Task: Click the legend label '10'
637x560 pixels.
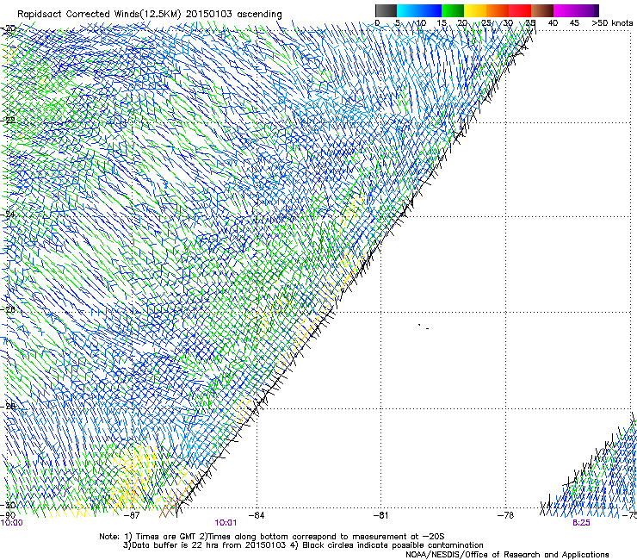Action: [421, 23]
